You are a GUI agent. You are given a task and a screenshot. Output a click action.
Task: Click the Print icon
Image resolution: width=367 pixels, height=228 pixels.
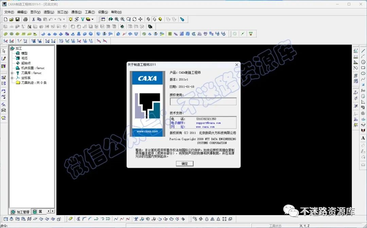[25, 19]
